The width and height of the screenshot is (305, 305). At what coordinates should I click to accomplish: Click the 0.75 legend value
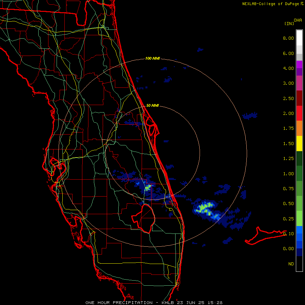[x=288, y=189]
